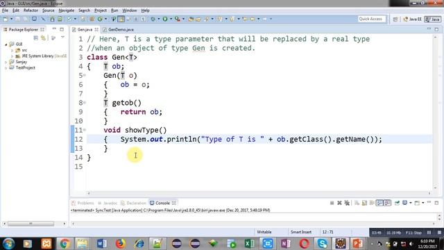The image size is (444, 250).
Task: Click Display Selected Console monitor icon
Action: tap(405, 203)
